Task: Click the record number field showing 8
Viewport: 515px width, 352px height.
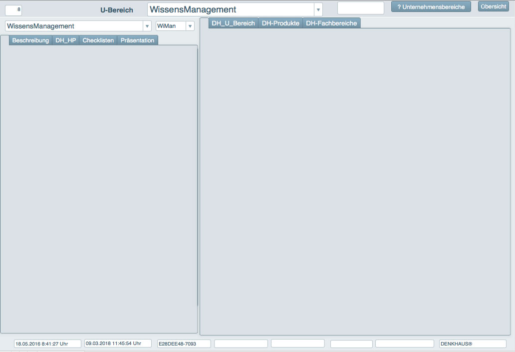Action: [13, 9]
